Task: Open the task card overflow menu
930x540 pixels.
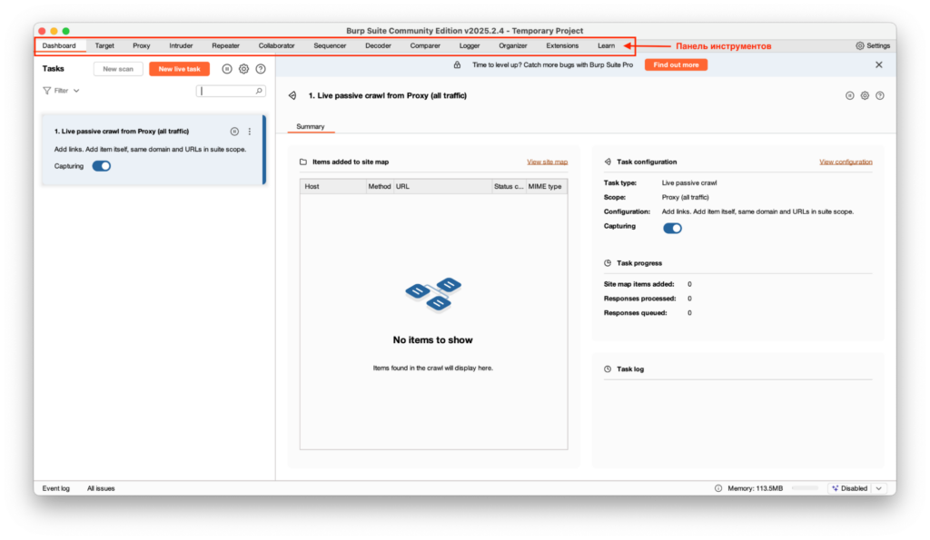Action: pos(249,131)
